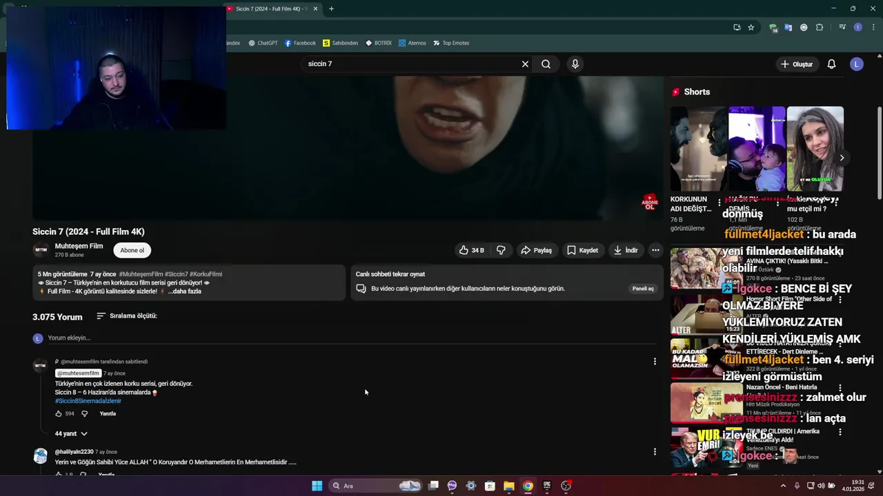
Task: Click the YouTube search magnifier button
Action: pyautogui.click(x=546, y=64)
